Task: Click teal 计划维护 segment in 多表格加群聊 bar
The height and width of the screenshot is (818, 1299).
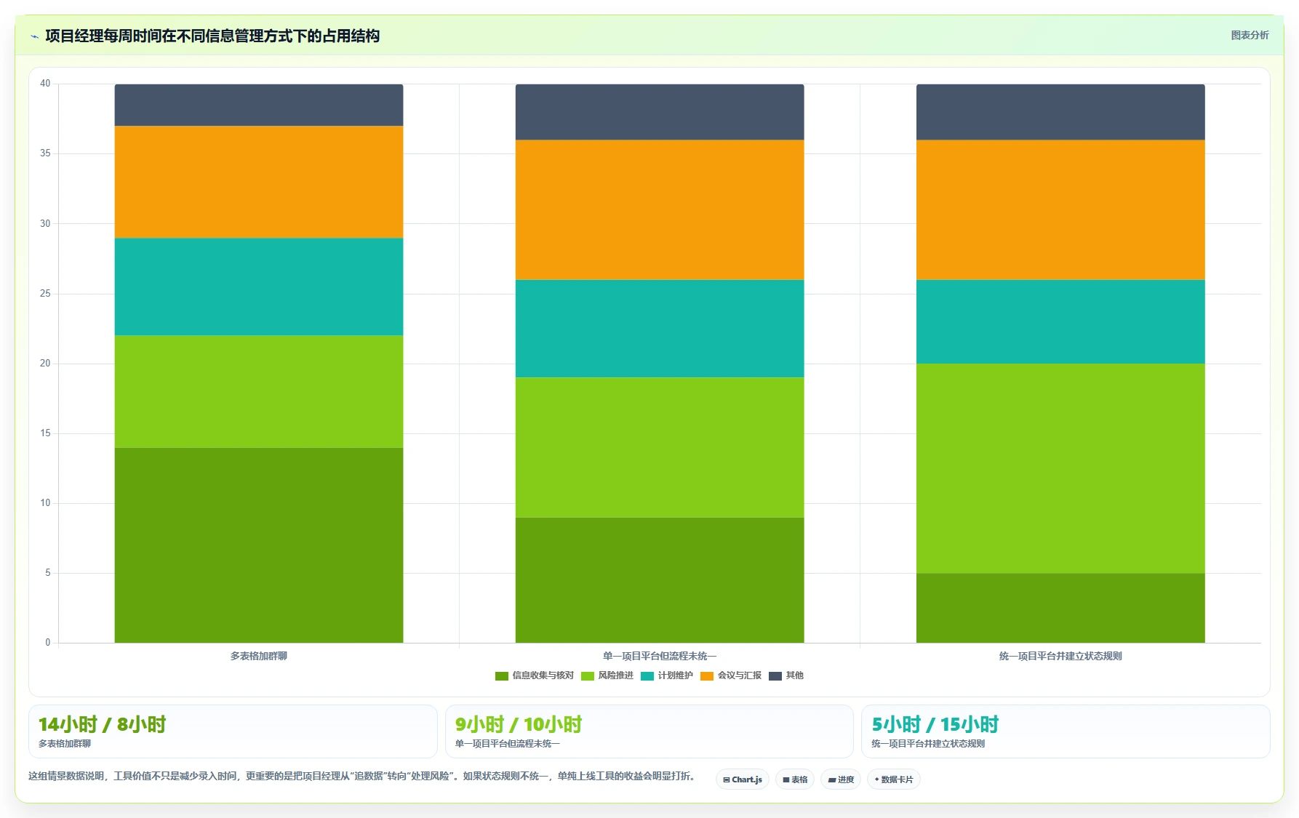Action: (259, 287)
